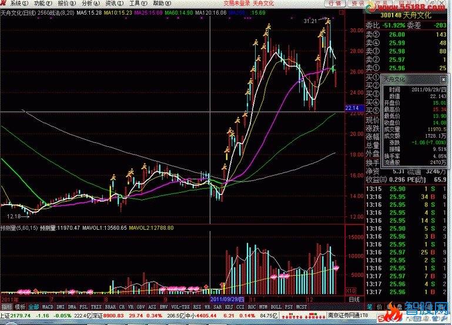Viewport: 452px width, 325px height.
Task: Open the 系统(S) menu
Action: click(19, 4)
